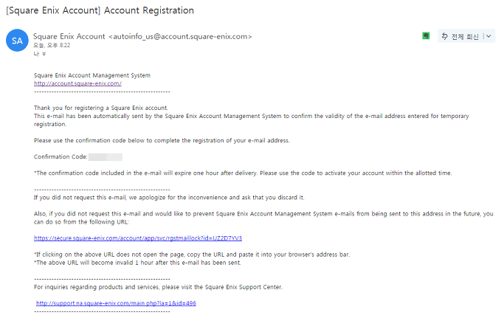Open the support.na.square-enix.com link
This screenshot has width=504, height=332.
coord(116,303)
